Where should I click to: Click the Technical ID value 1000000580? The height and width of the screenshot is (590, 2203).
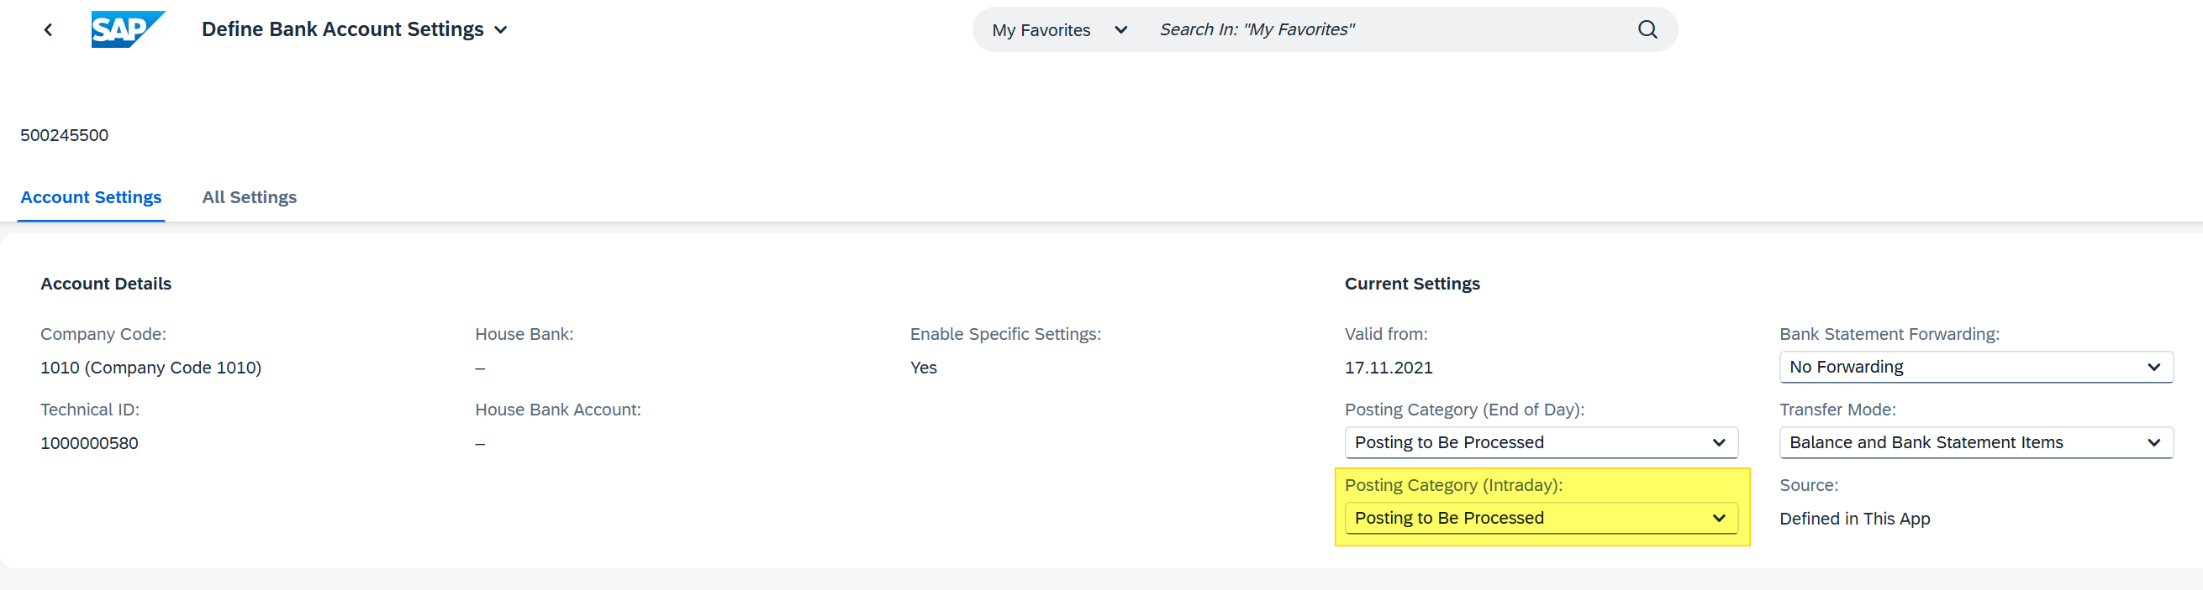89,443
